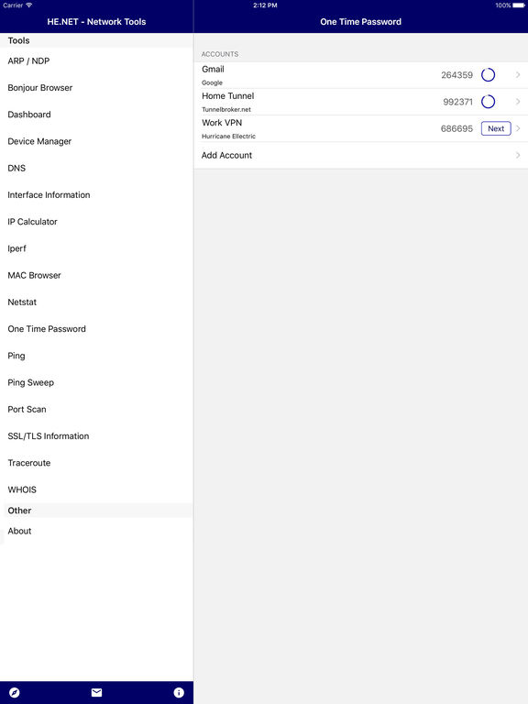Click the battery indicator icon
This screenshot has height=704, width=528.
click(x=519, y=5)
